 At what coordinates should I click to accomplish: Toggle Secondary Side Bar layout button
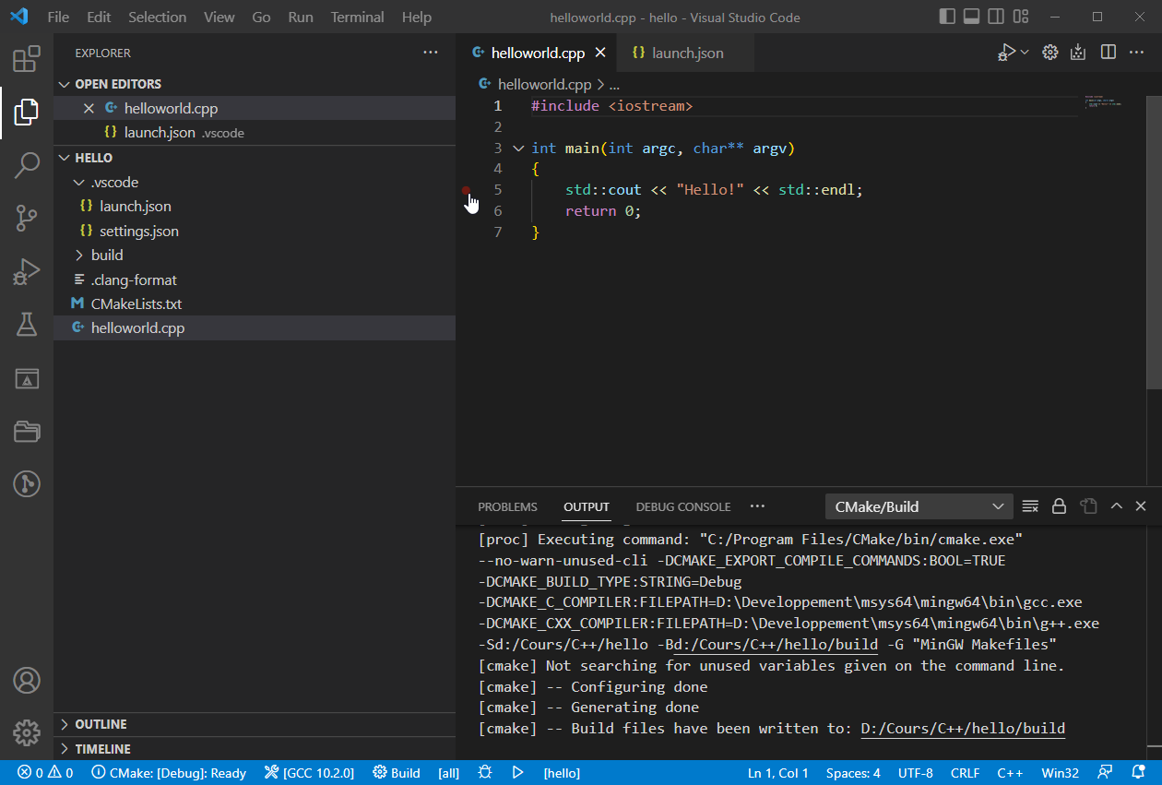[996, 17]
